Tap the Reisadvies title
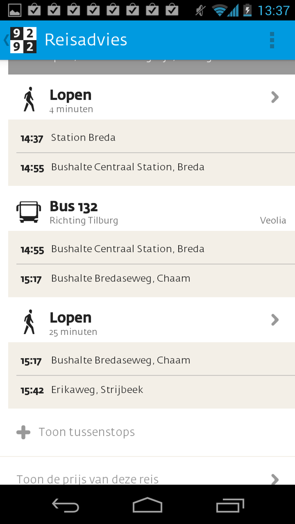The height and width of the screenshot is (524, 295). click(x=86, y=40)
